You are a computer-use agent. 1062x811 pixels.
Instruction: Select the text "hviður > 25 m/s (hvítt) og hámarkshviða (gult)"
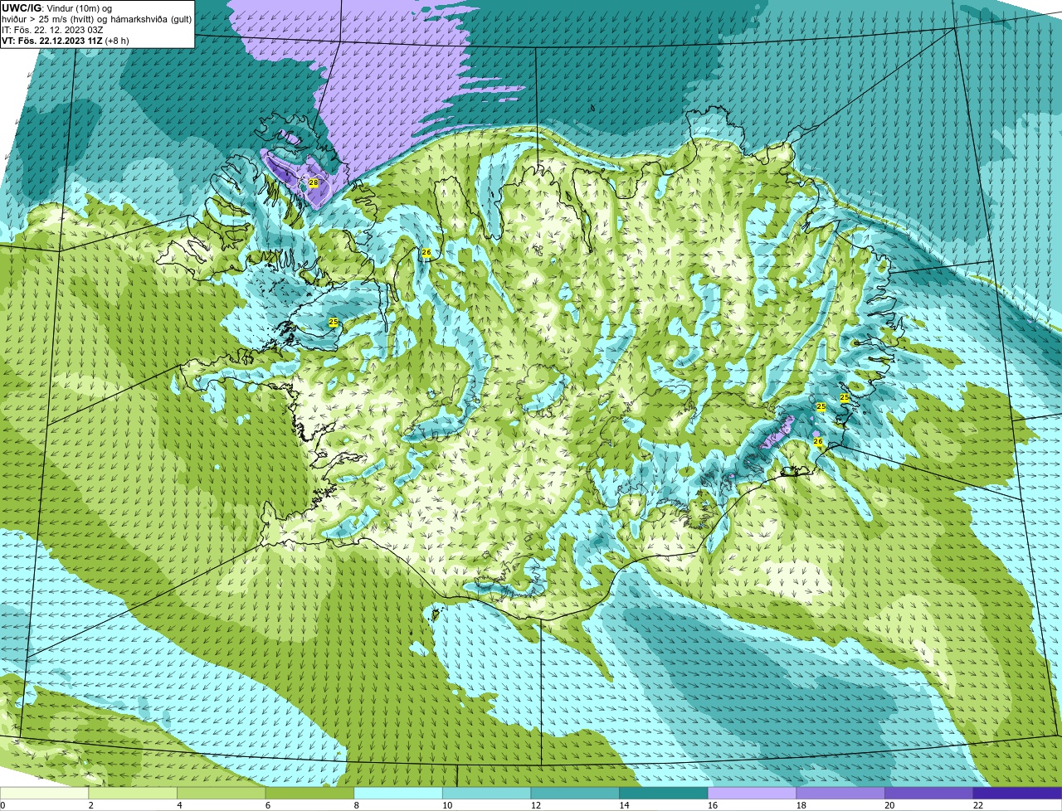[96, 19]
